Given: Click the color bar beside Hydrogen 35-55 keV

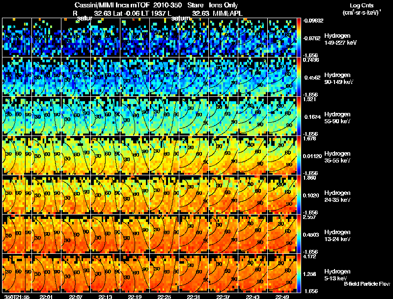Looking at the screenshot, I should tap(299, 156).
